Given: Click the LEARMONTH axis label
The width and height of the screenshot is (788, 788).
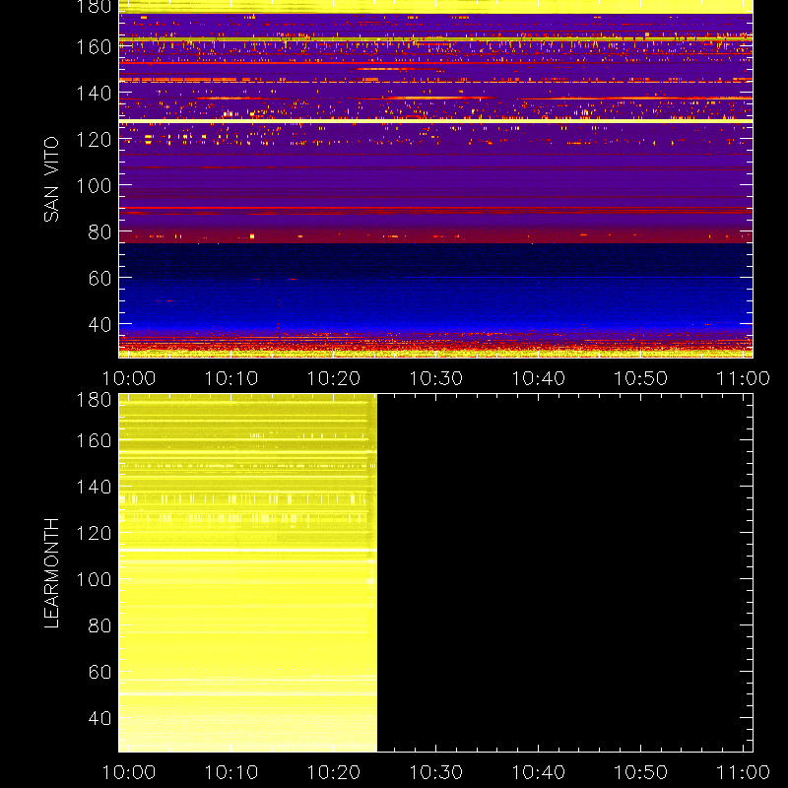Looking at the screenshot, I should 51,573.
